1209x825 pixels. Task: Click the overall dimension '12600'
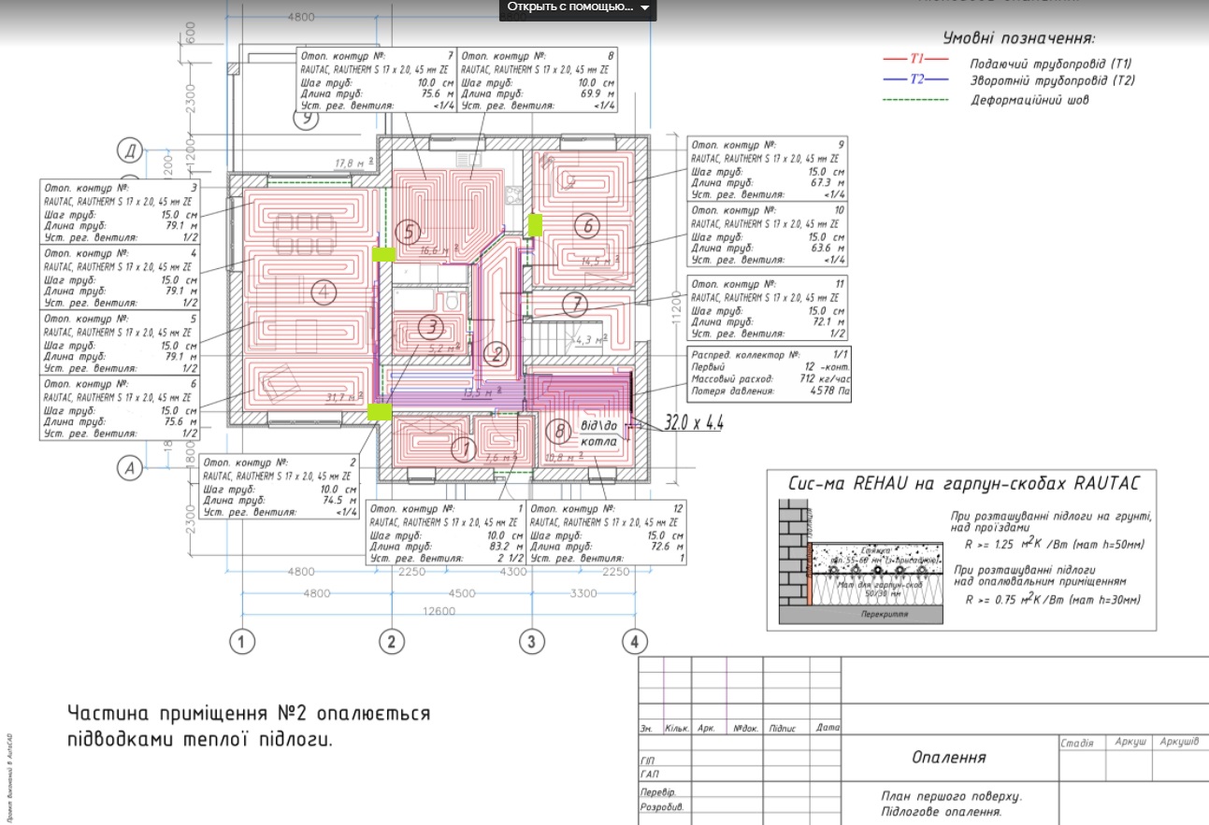tap(438, 612)
